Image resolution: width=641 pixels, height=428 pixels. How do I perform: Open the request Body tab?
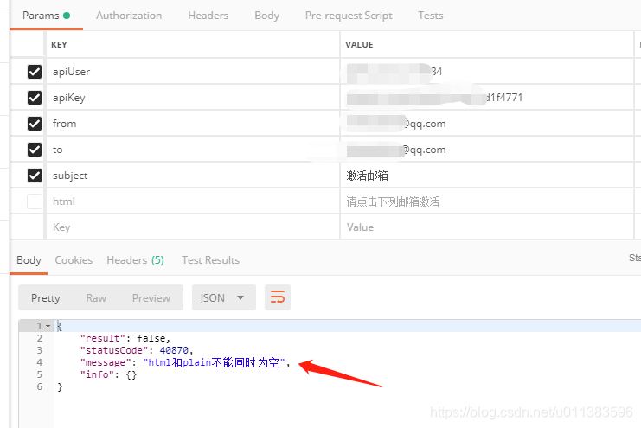(x=266, y=16)
